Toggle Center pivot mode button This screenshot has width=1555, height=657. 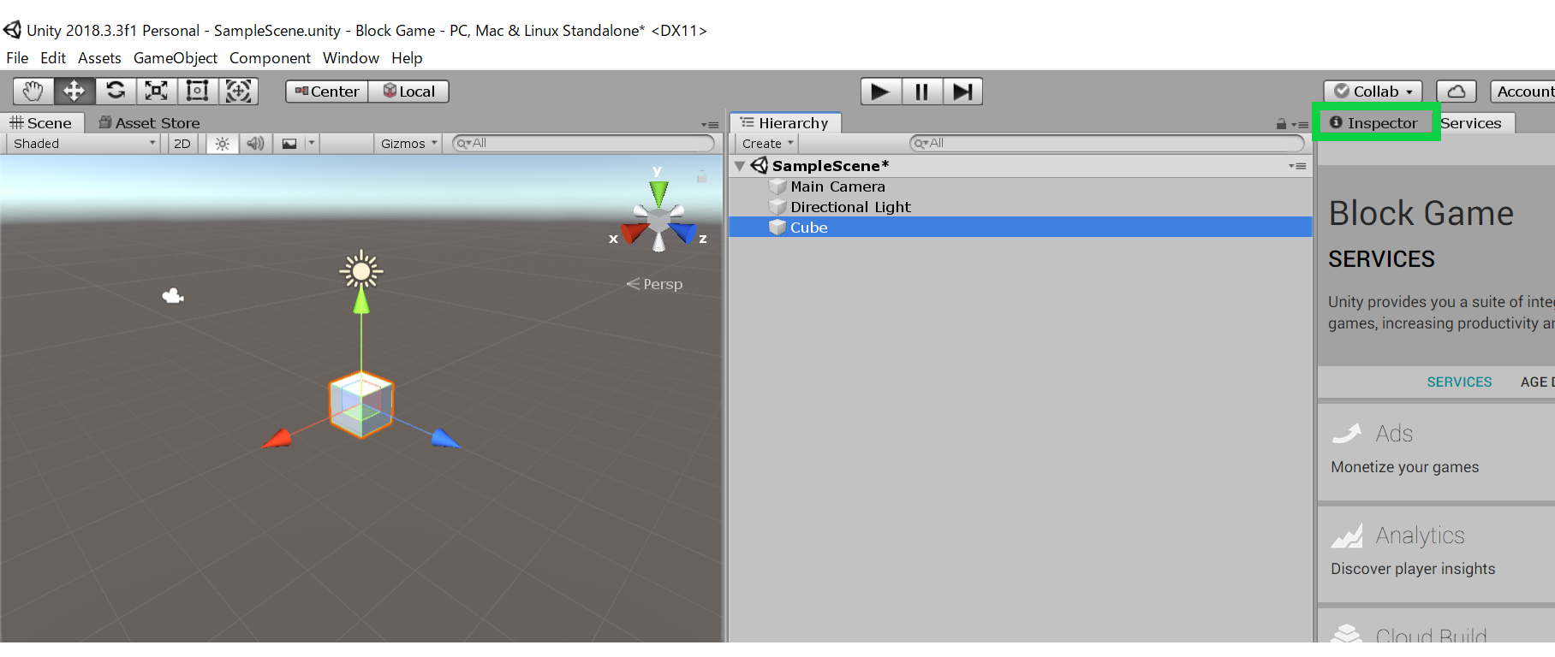pyautogui.click(x=327, y=92)
